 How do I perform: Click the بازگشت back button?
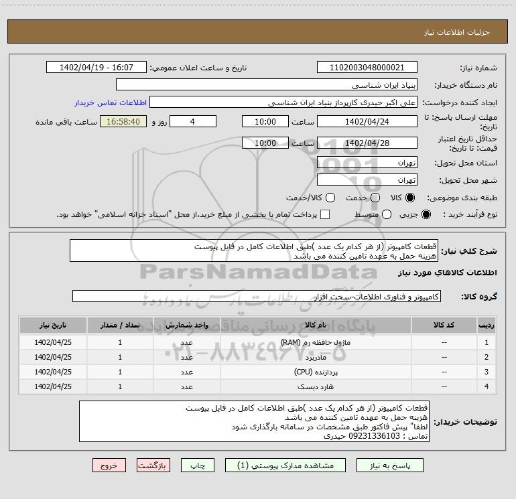click(x=153, y=466)
